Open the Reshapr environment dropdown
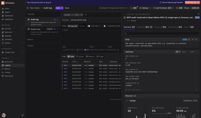 pos(145,8)
